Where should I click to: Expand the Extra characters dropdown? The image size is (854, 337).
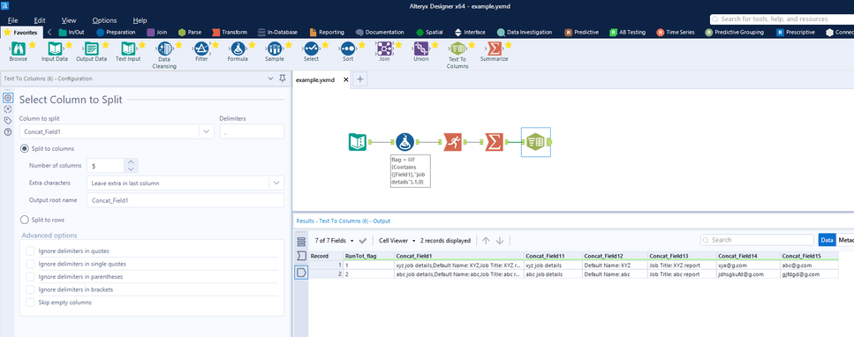[185, 183]
